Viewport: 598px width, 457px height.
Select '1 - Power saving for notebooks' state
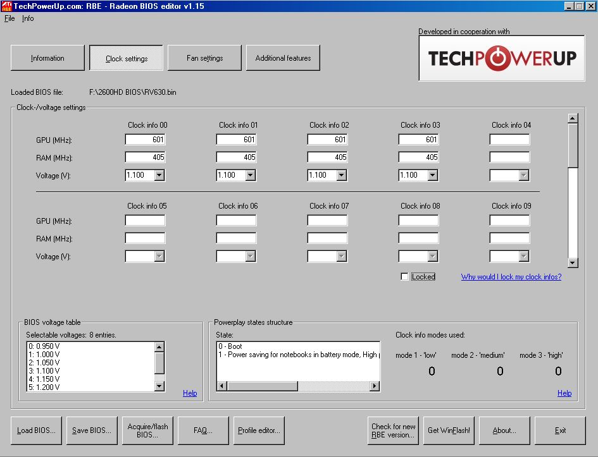click(299, 355)
